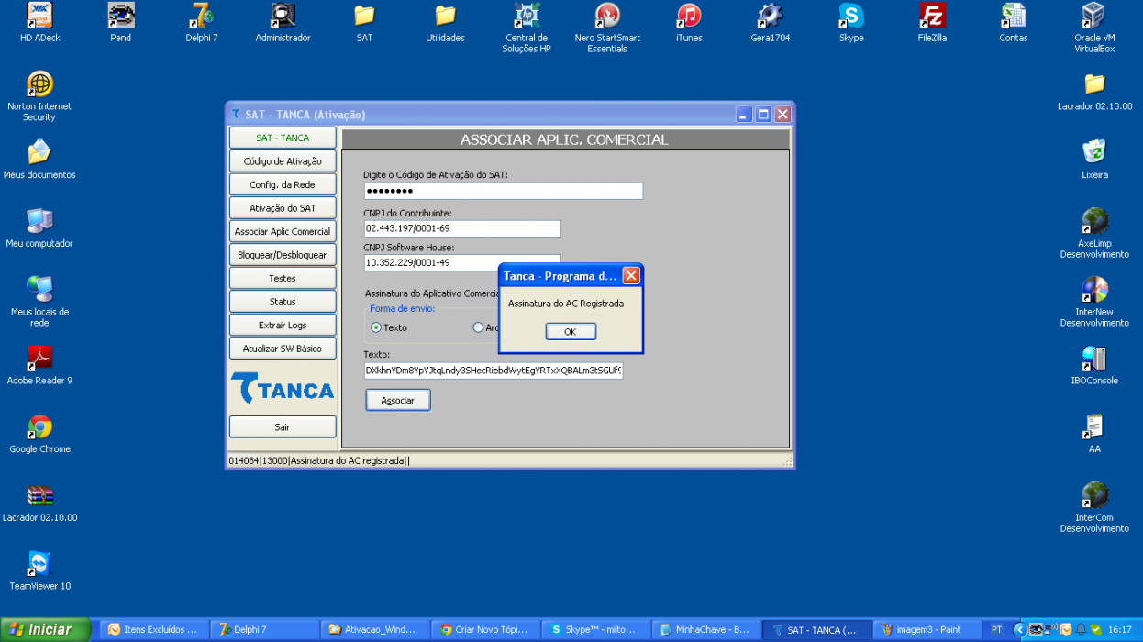Open Meu computador icon
This screenshot has width=1143, height=642.
click(x=39, y=221)
